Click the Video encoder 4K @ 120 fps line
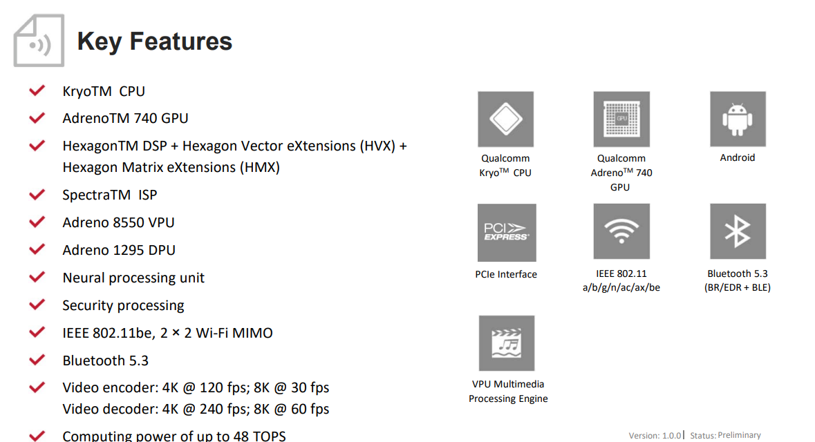The width and height of the screenshot is (815, 442). 196,388
